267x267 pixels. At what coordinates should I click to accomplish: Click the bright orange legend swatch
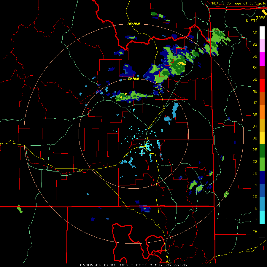262,112
